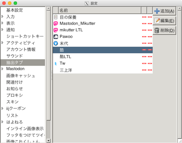Expand the iijクーポン settings category
This screenshot has height=143, width=182.
(x=3, y=108)
